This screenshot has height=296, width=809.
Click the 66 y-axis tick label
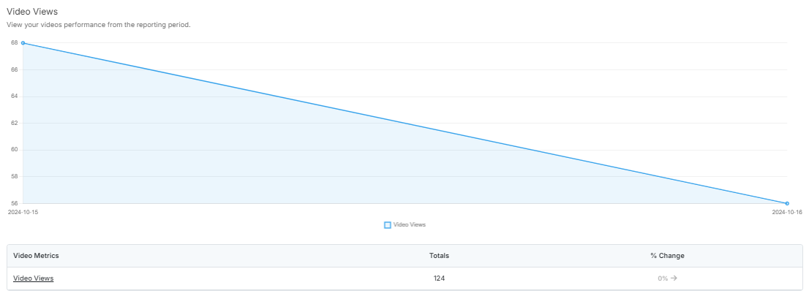click(15, 69)
